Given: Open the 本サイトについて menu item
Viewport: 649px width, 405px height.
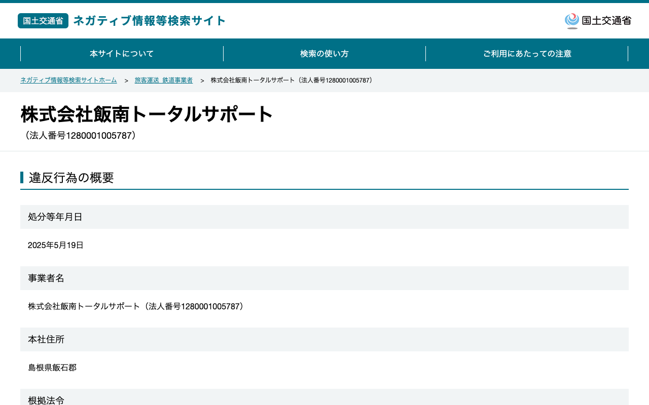Looking at the screenshot, I should click(x=122, y=54).
